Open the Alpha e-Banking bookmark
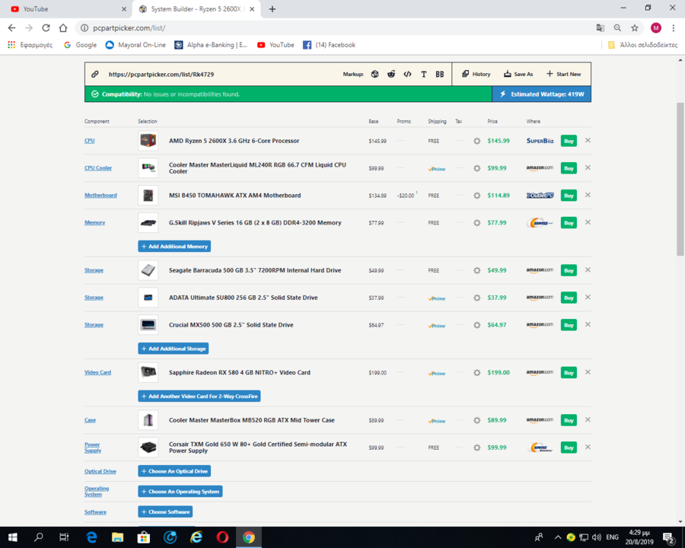Screen dimensions: 685x548 tap(211, 45)
